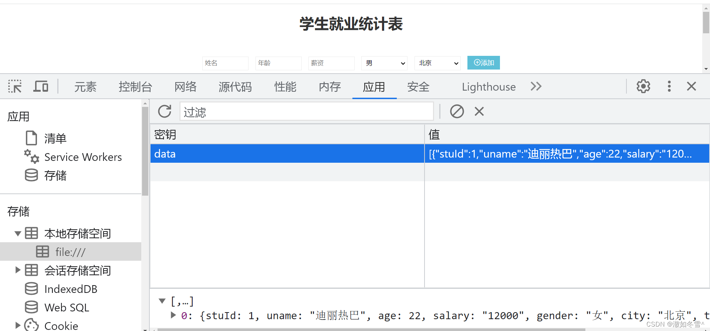This screenshot has width=710, height=331.
Task: Toggle the device toolbar icon
Action: pyautogui.click(x=41, y=87)
